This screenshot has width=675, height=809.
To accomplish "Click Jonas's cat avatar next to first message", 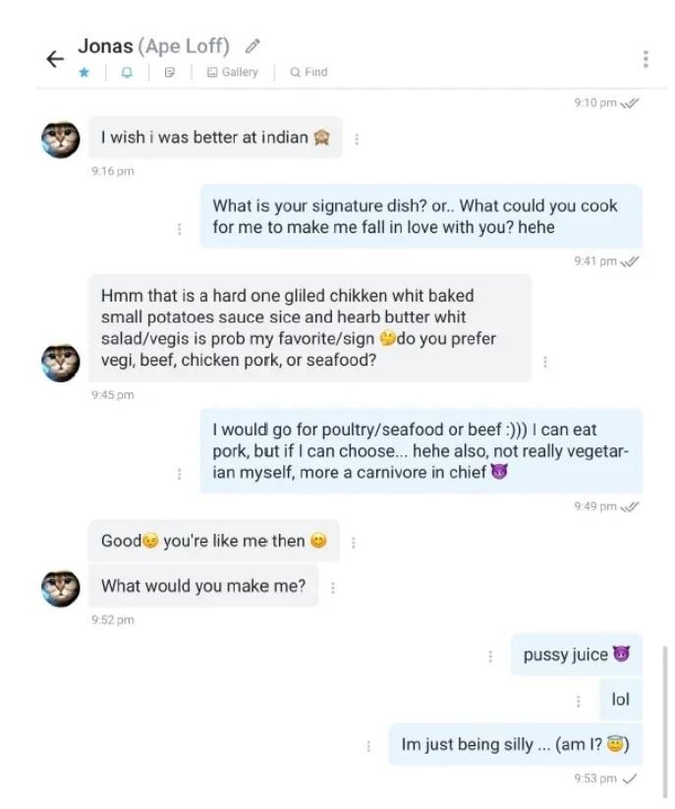I will pos(59,140).
